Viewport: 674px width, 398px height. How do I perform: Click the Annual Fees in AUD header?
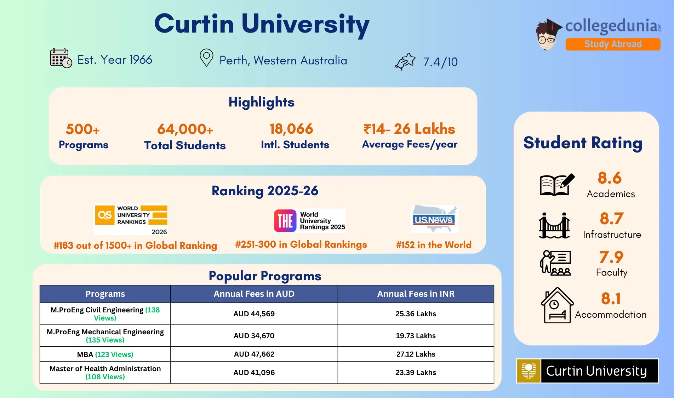(x=253, y=294)
